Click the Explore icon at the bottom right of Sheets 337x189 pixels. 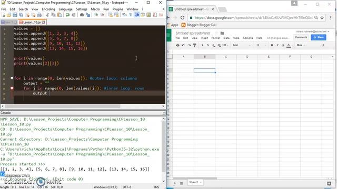tap(329, 183)
